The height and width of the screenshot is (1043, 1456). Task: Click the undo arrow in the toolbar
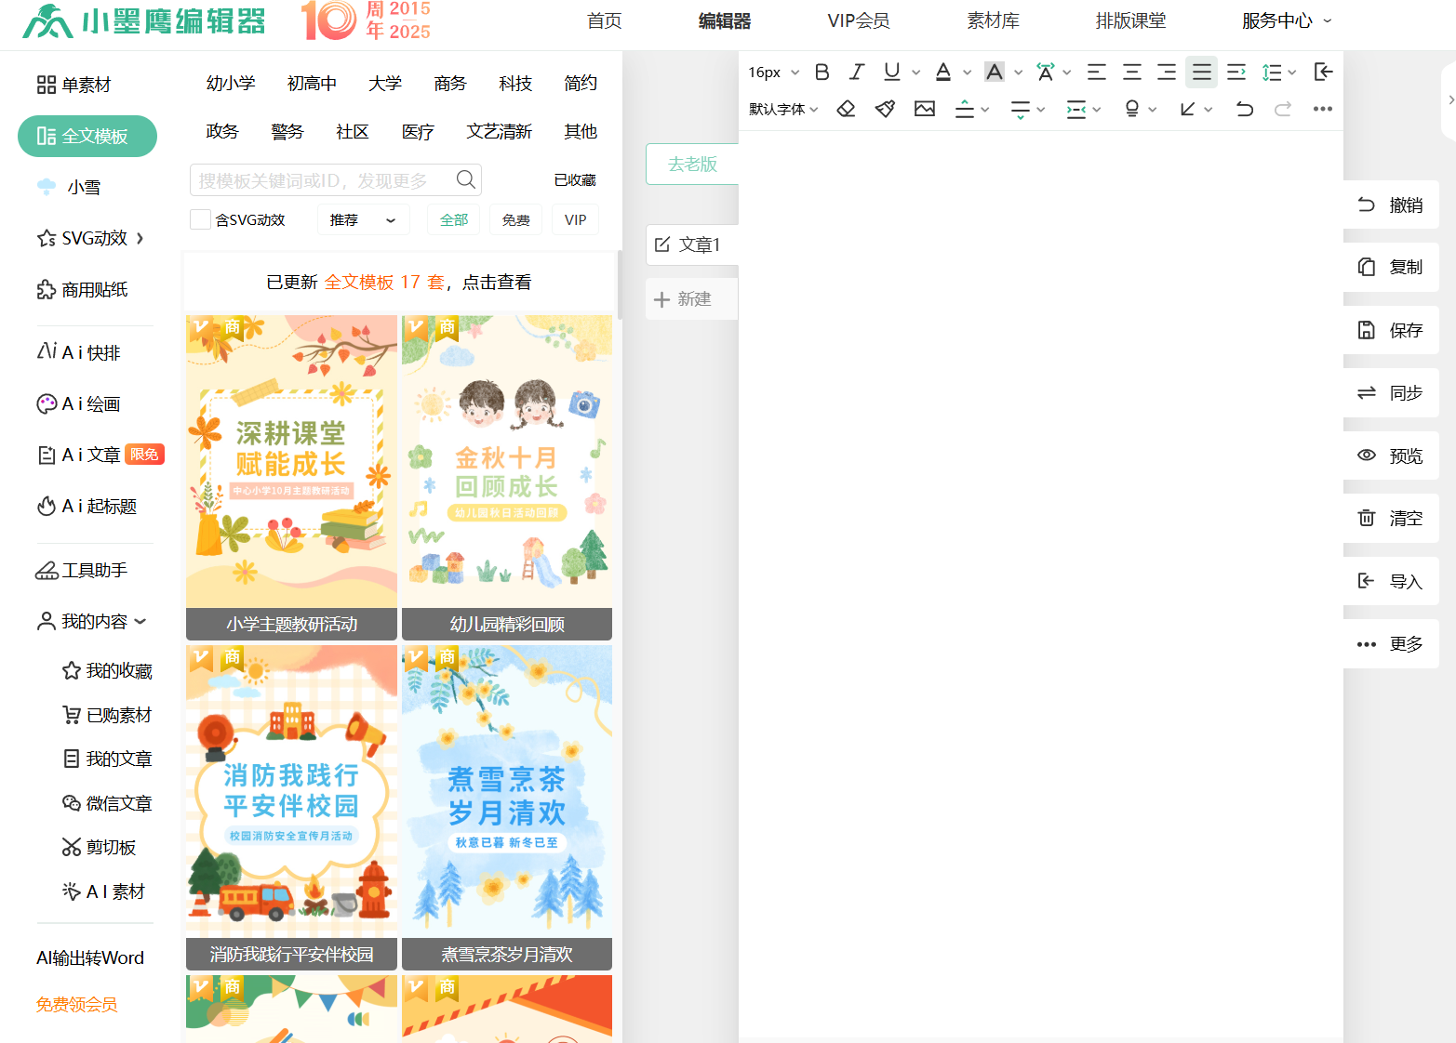(1244, 110)
